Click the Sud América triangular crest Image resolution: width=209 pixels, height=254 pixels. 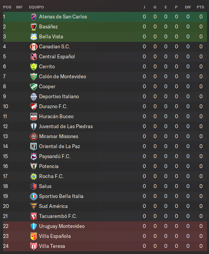[34, 206]
